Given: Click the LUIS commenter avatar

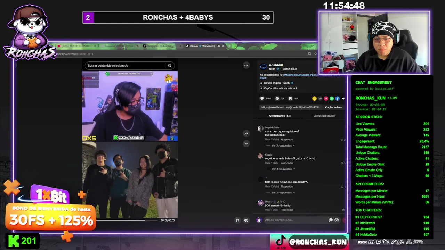Looking at the screenshot, I should tap(260, 203).
